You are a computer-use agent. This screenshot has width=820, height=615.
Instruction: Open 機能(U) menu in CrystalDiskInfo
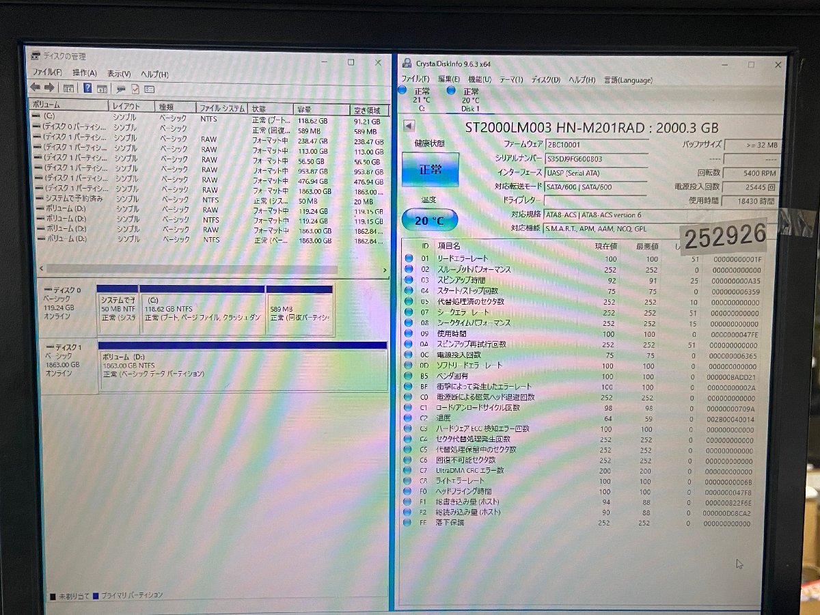coord(479,79)
